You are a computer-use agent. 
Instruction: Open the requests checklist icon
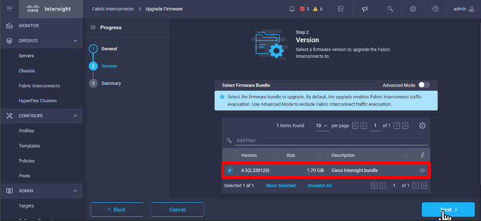coord(341,9)
